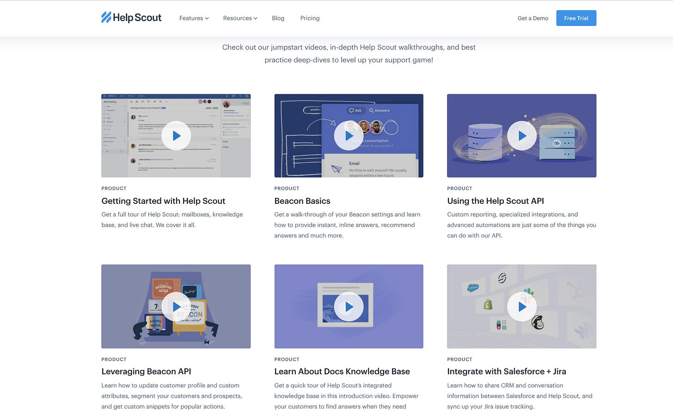Click the 'Get a walk-through of your Beacon settings' description

(x=347, y=225)
